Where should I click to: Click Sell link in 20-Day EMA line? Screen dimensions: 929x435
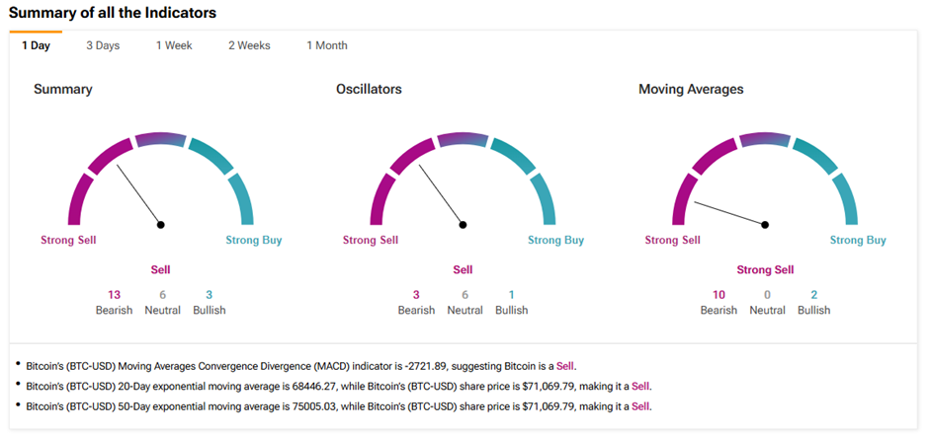click(640, 386)
